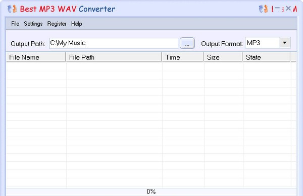The image size is (303, 196).
Task: Open the File menu
Action: point(15,24)
